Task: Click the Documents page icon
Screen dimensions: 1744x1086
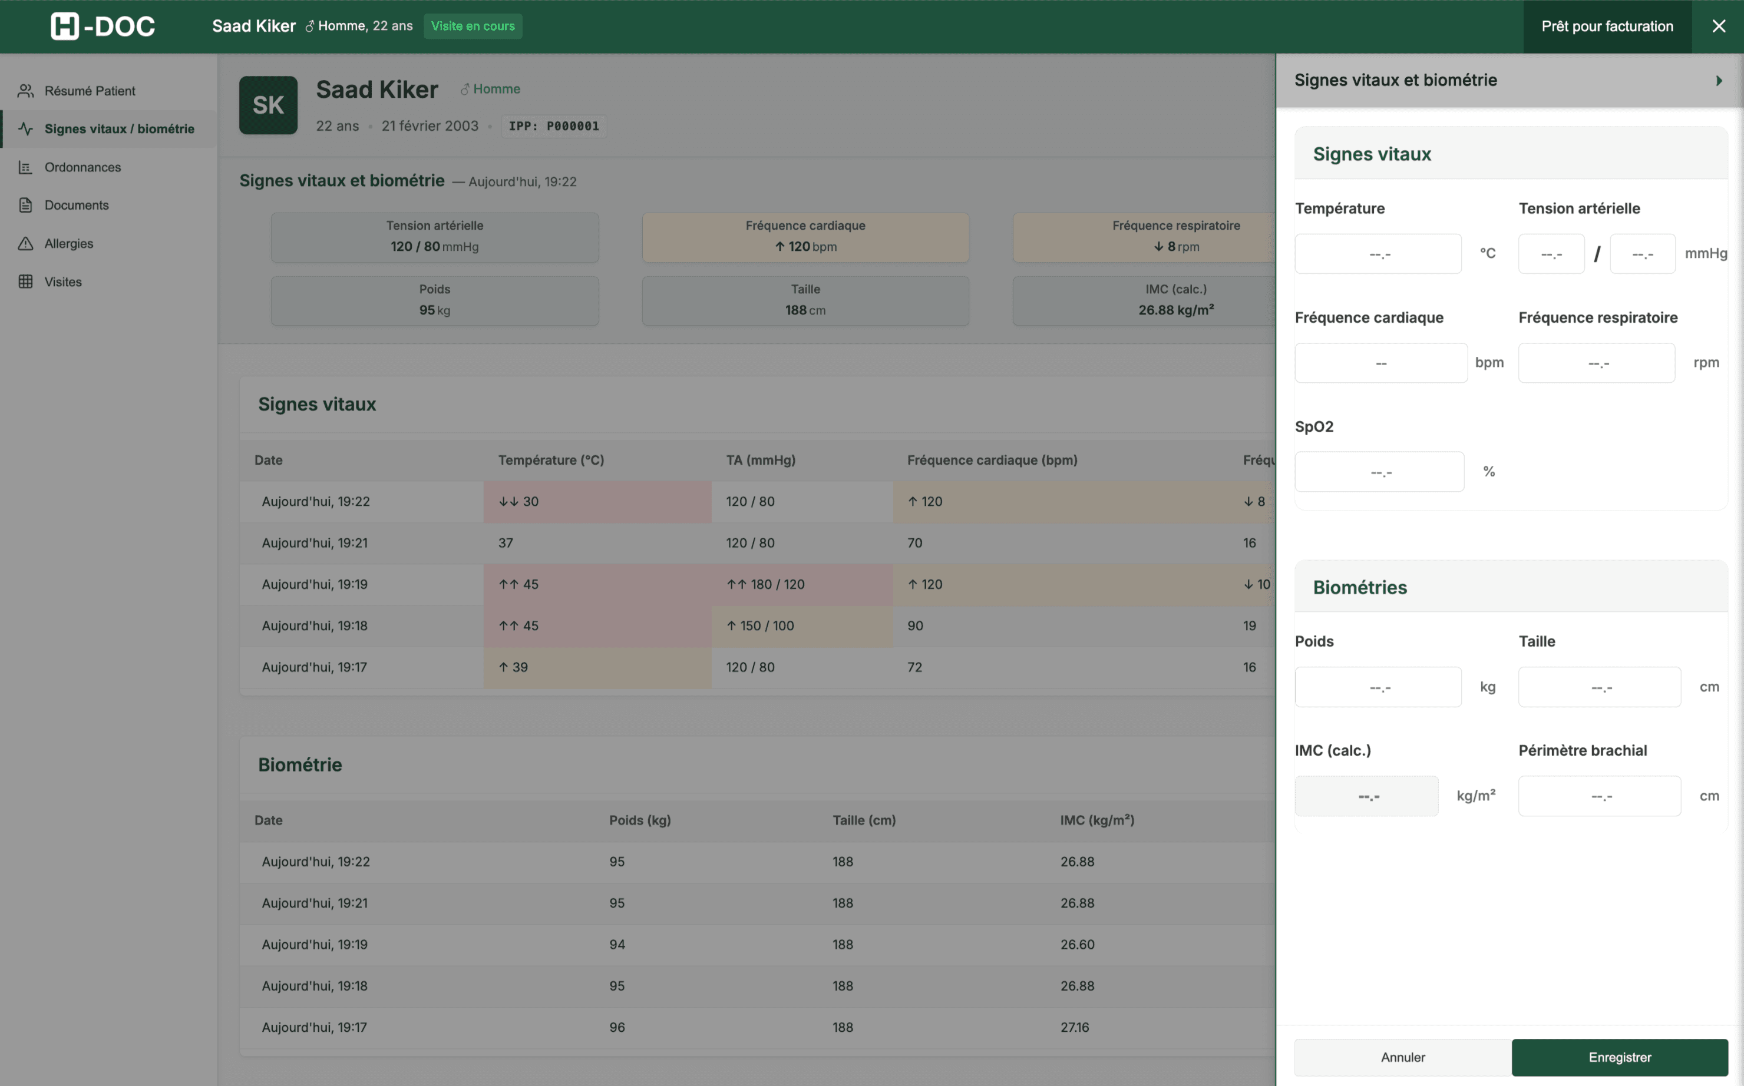Action: pyautogui.click(x=26, y=205)
